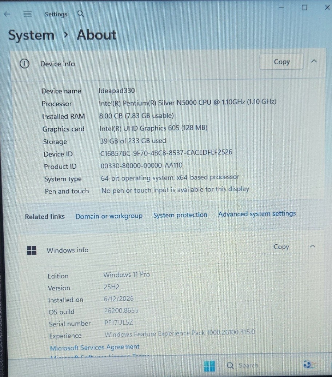Click the About page heading
The height and width of the screenshot is (377, 332).
(97, 35)
